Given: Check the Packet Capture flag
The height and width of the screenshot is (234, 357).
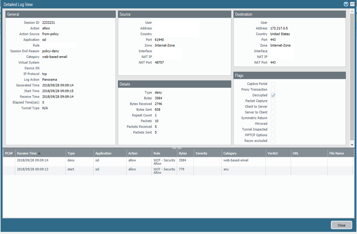Looking at the screenshot, I should [273, 101].
